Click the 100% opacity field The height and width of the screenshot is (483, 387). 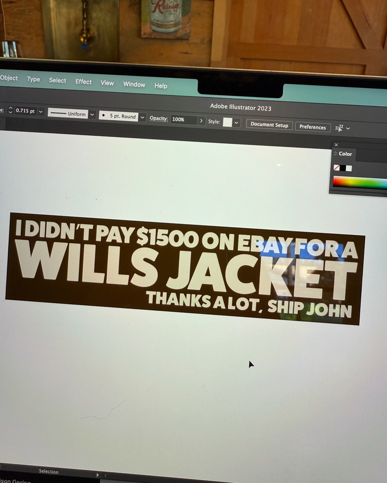[184, 120]
